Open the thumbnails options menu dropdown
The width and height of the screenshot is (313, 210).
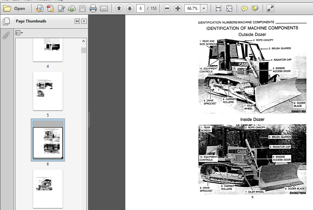click(19, 33)
